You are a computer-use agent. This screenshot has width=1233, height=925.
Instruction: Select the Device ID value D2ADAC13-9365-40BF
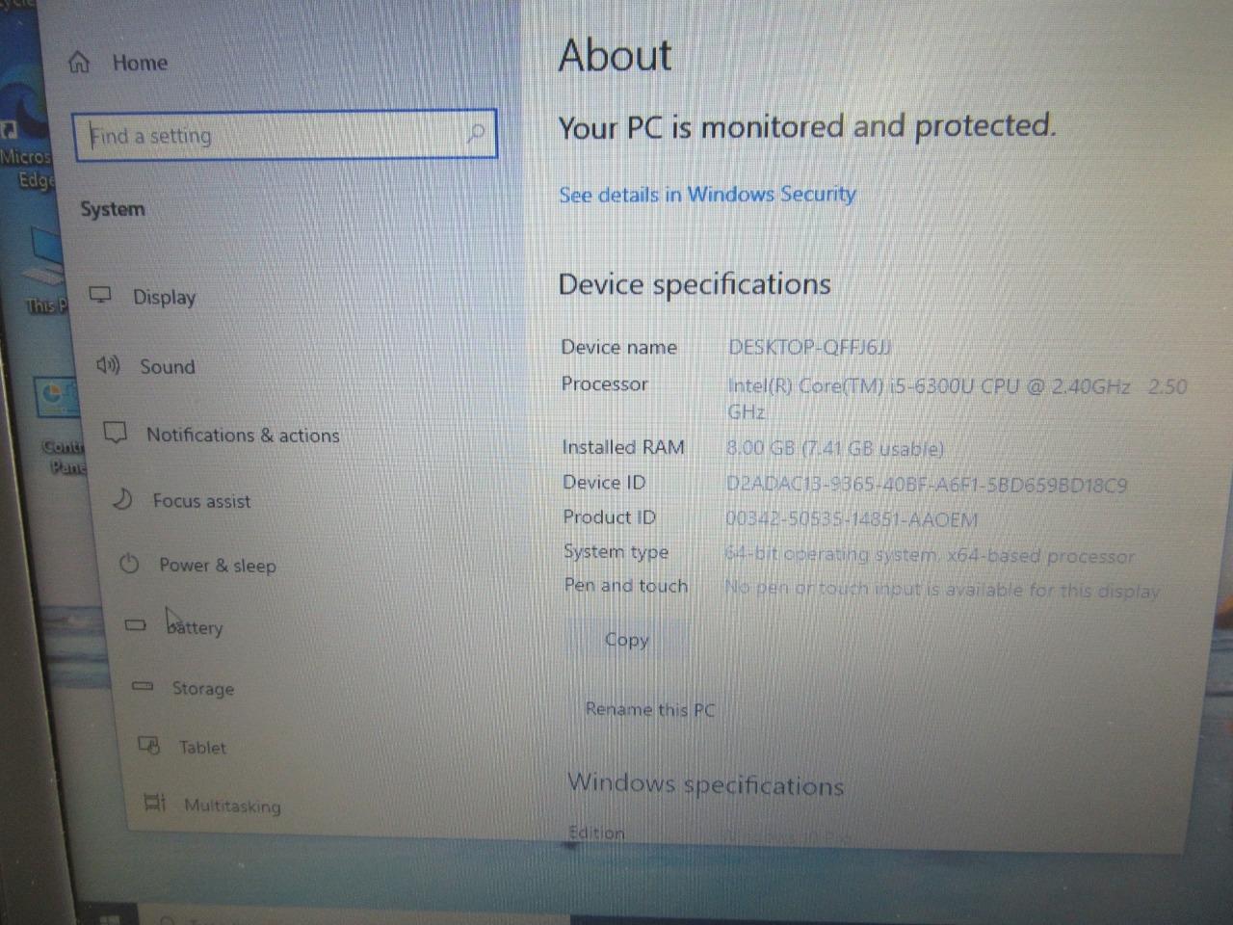click(926, 485)
